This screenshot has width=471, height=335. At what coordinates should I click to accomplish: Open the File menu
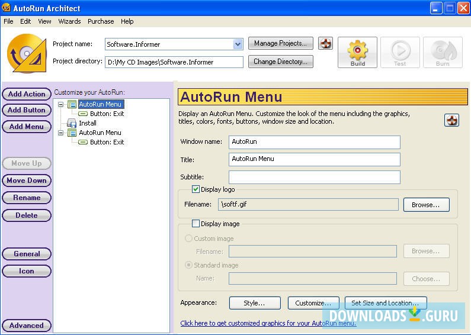tap(8, 21)
